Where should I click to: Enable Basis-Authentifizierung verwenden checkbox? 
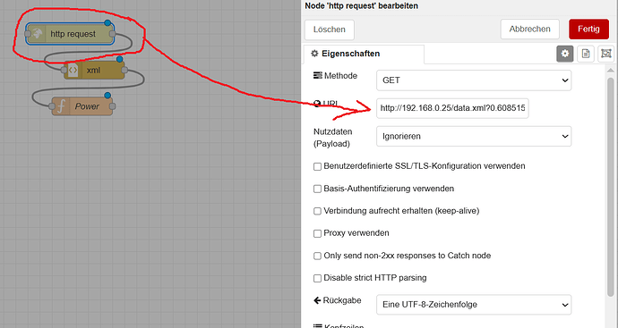pyautogui.click(x=317, y=189)
